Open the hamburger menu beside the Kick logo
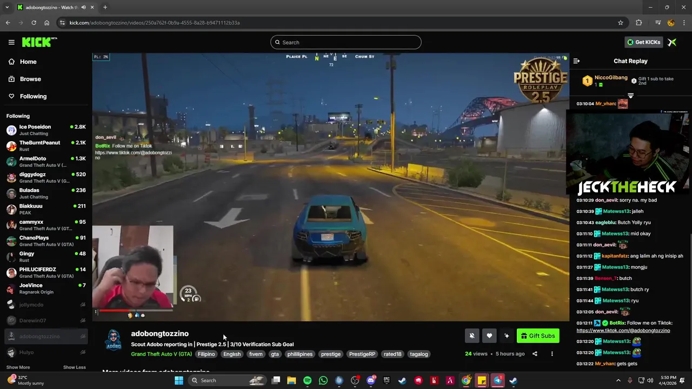This screenshot has height=389, width=692. (x=11, y=42)
